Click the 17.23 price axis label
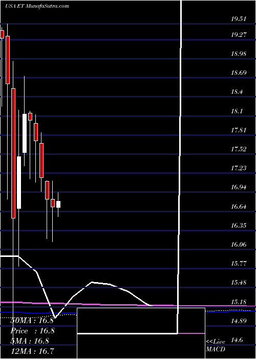The image size is (256, 359). coord(239,168)
